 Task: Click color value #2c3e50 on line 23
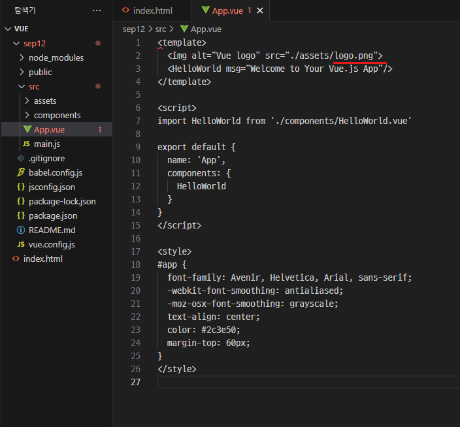[218, 330]
